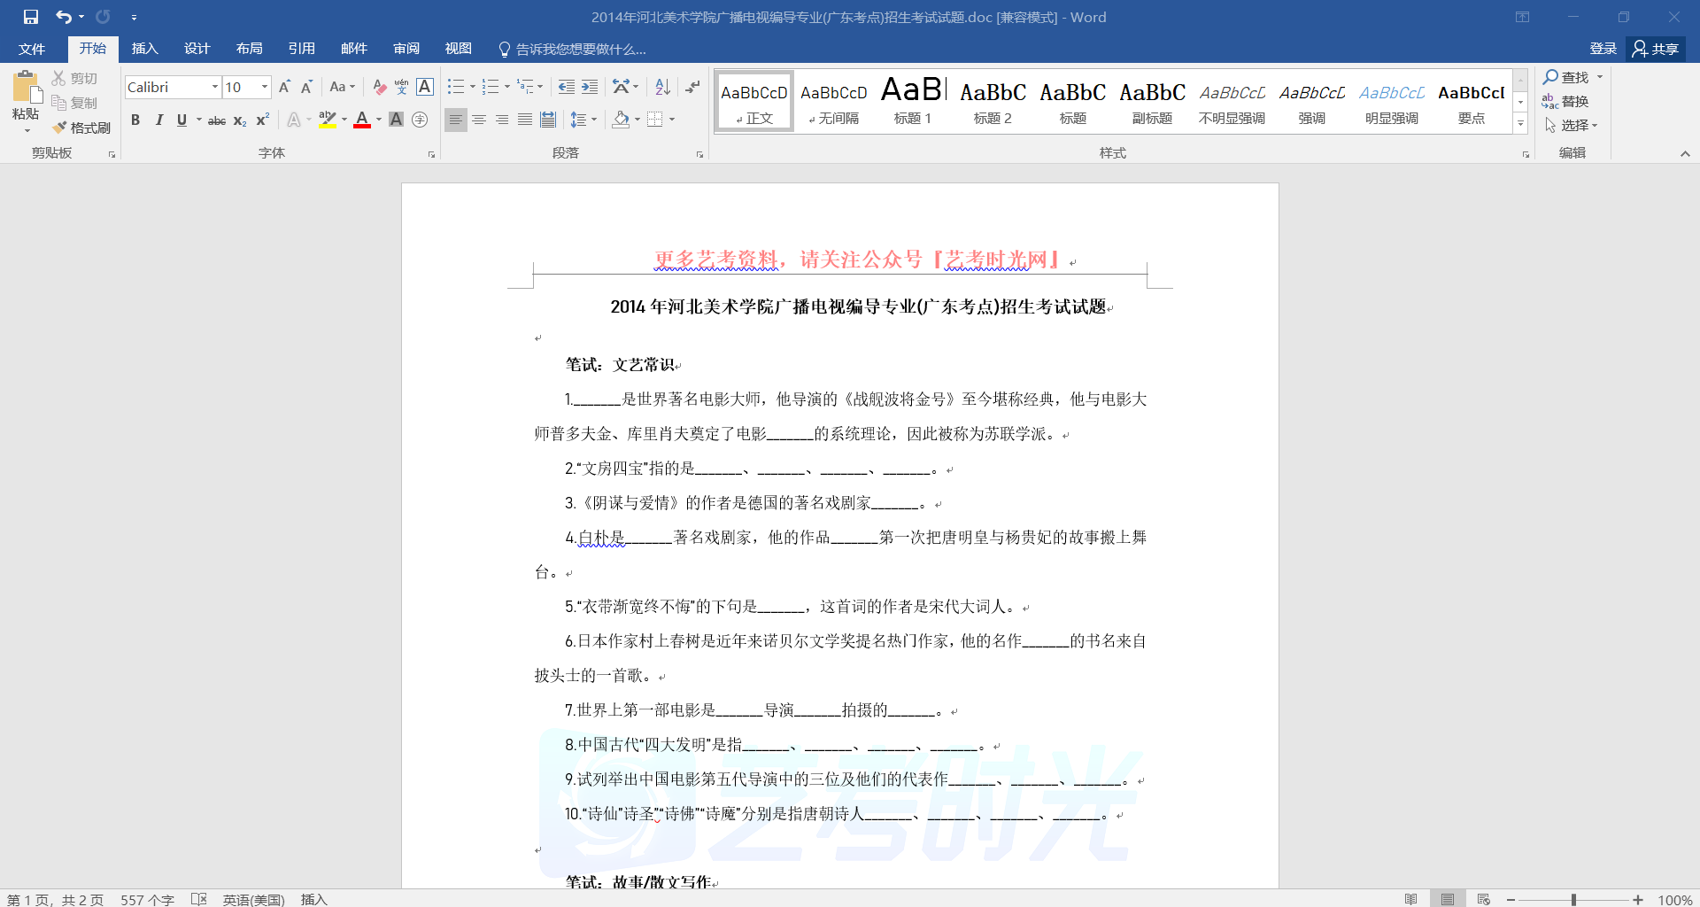
Task: Toggle superscript formatting
Action: 263,120
